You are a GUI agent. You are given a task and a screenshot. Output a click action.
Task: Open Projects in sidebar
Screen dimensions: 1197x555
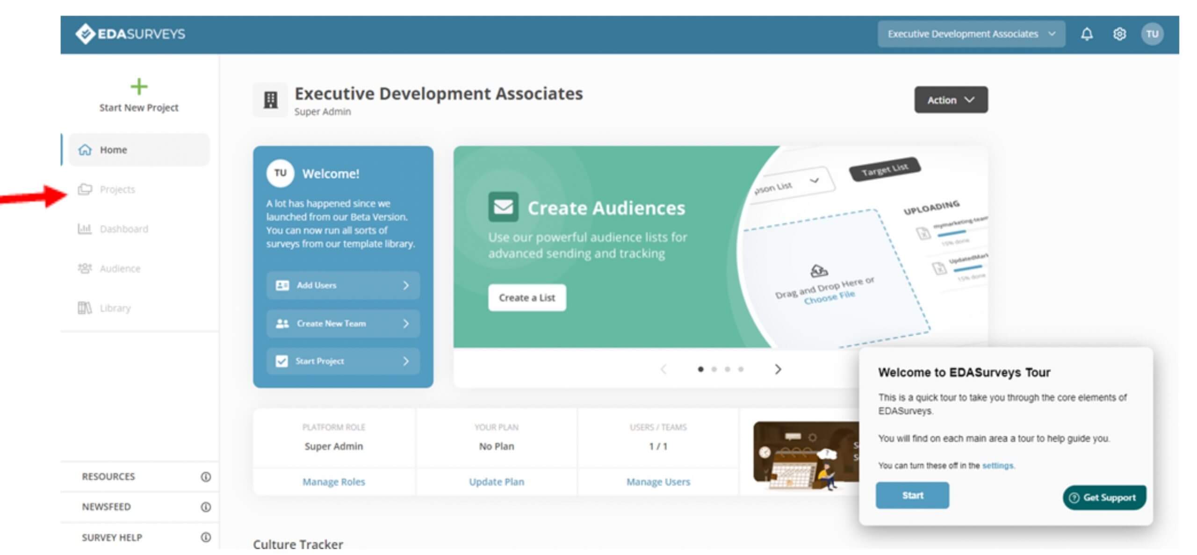point(139,189)
